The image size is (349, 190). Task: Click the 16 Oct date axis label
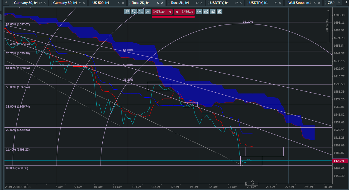click(x=156, y=187)
